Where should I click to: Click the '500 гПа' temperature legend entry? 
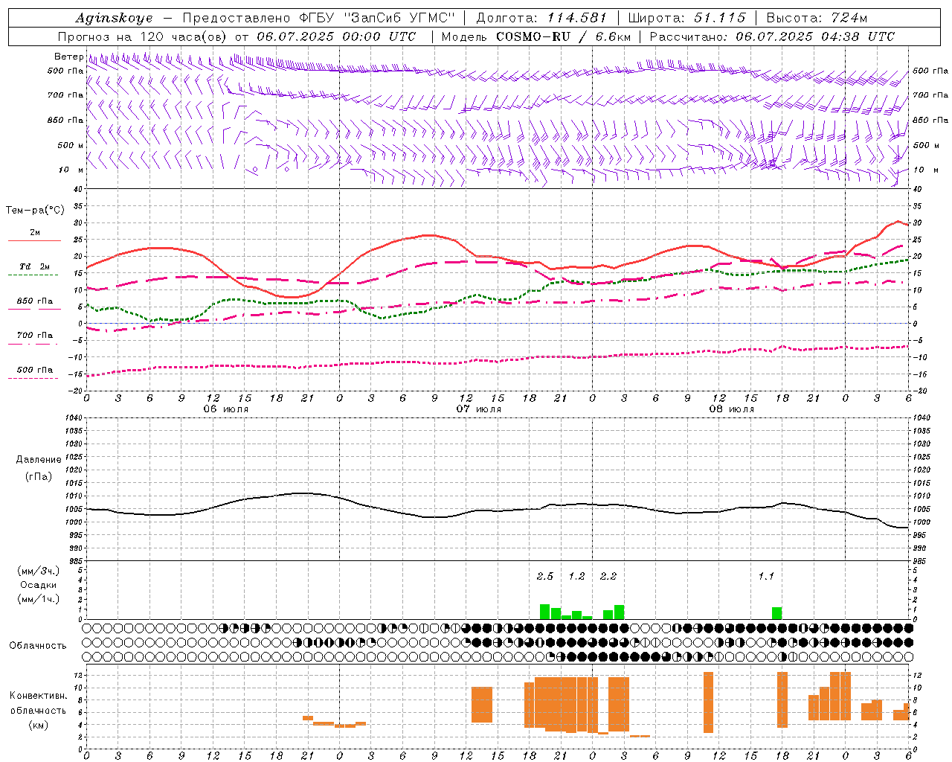[34, 373]
